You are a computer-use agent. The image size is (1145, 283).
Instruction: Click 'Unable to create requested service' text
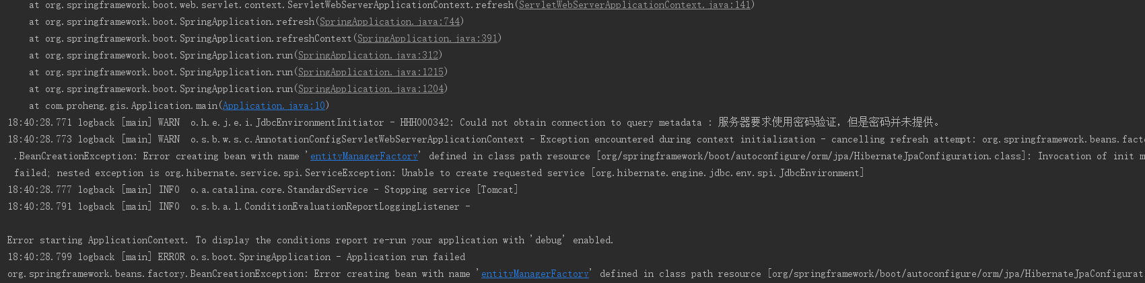click(x=493, y=173)
